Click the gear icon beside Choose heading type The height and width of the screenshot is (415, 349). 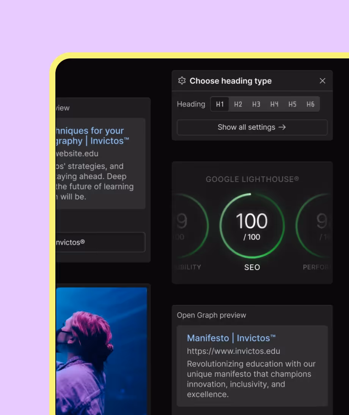point(182,81)
